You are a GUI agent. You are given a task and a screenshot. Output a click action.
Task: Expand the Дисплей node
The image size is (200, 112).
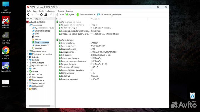click(x=27, y=60)
